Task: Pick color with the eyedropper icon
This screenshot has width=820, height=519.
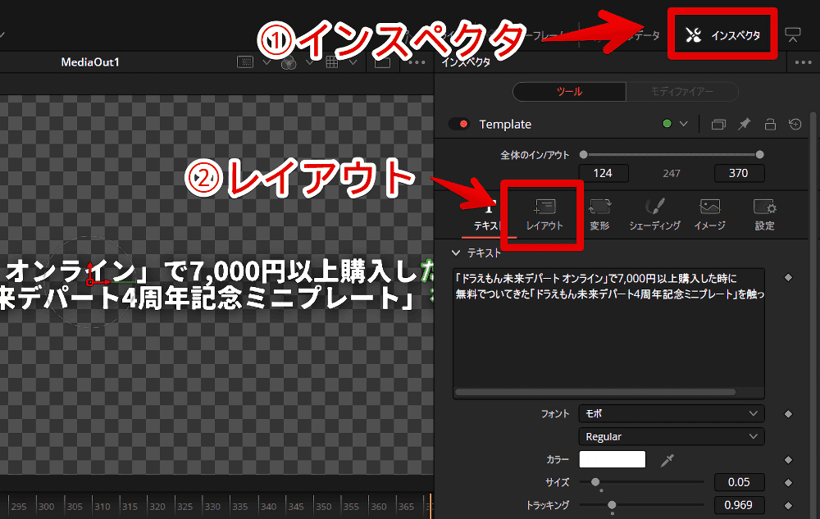Action: tap(668, 460)
